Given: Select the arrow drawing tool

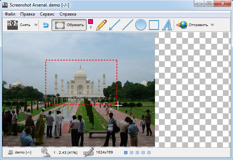Looking at the screenshot, I should (115, 25).
